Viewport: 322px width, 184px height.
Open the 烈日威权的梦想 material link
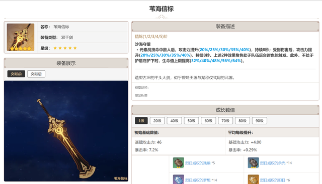pos(198,180)
